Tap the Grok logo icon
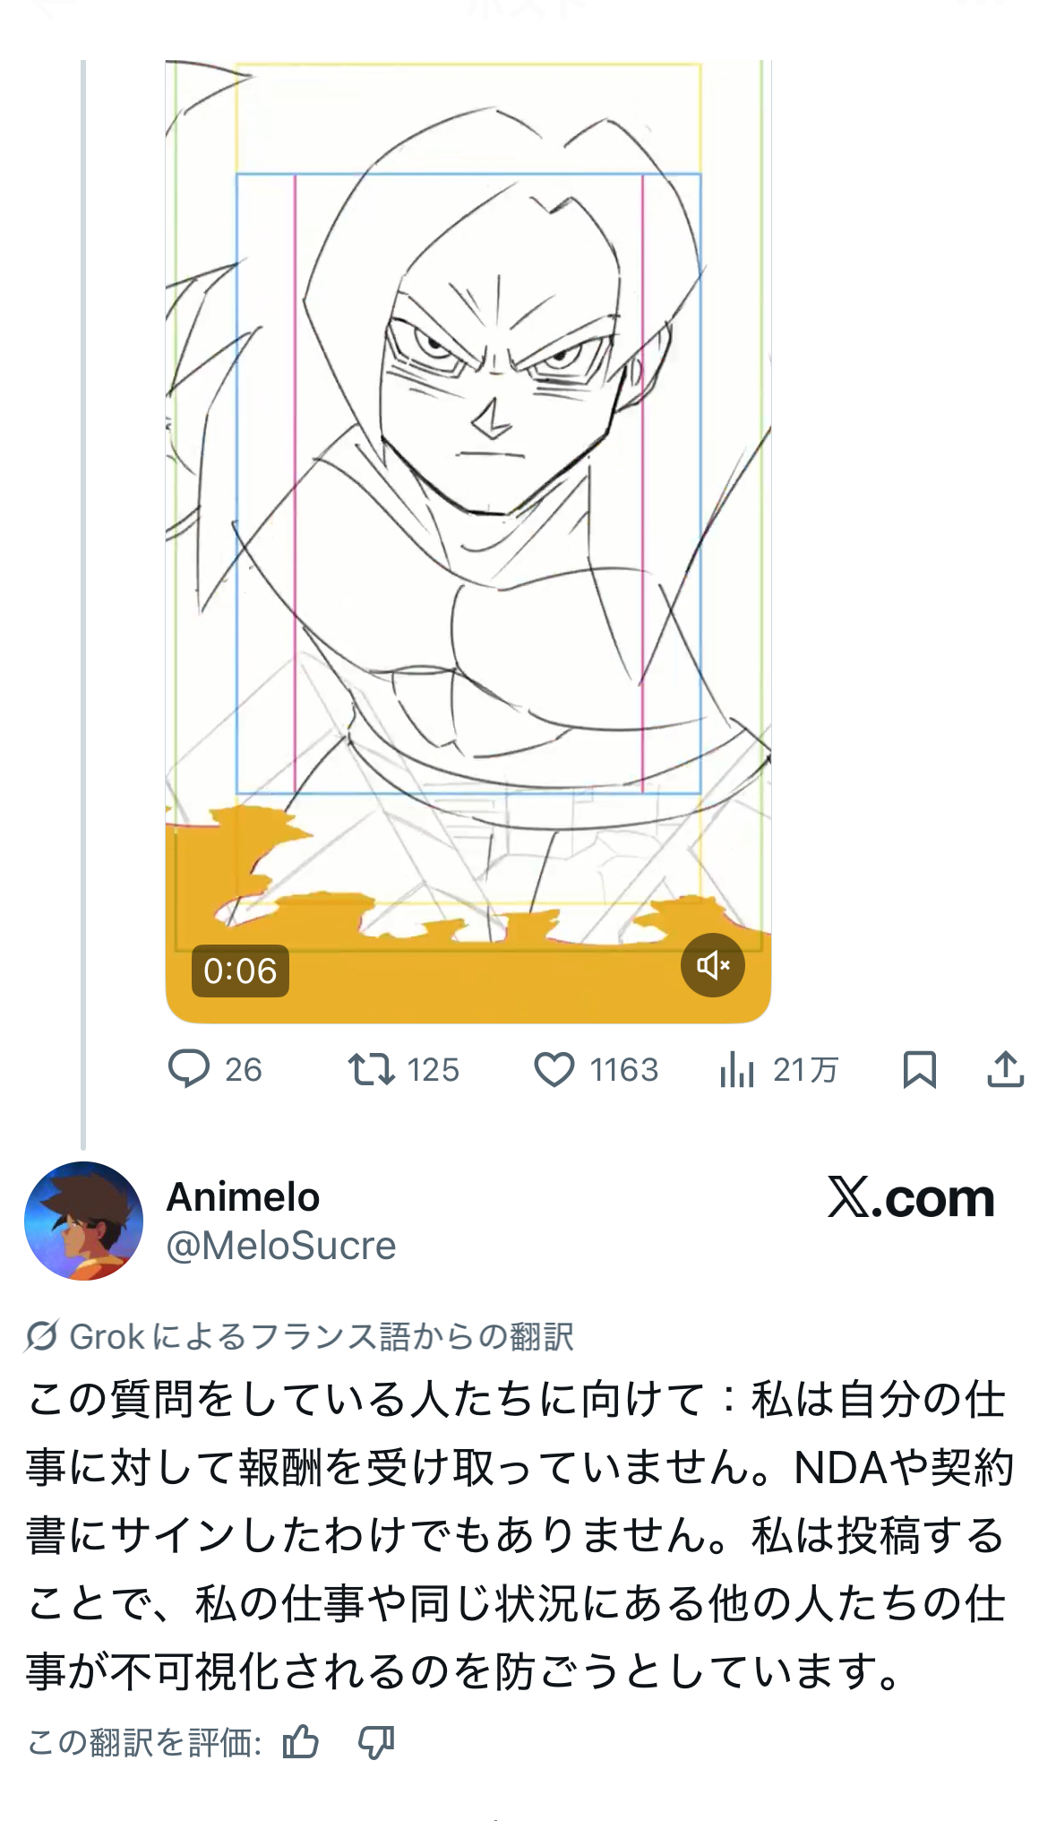1056x1821 pixels. (42, 1336)
